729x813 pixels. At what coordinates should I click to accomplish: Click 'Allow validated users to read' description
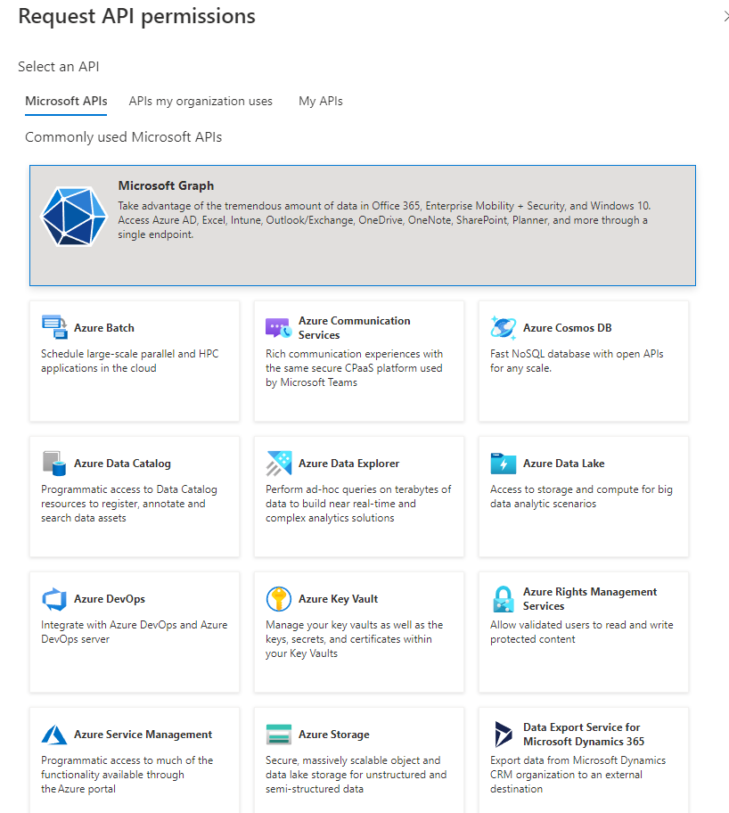pos(582,632)
